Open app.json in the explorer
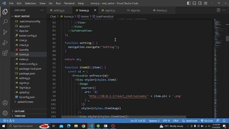This screenshot has width=229, height=129. [x=29, y=26]
